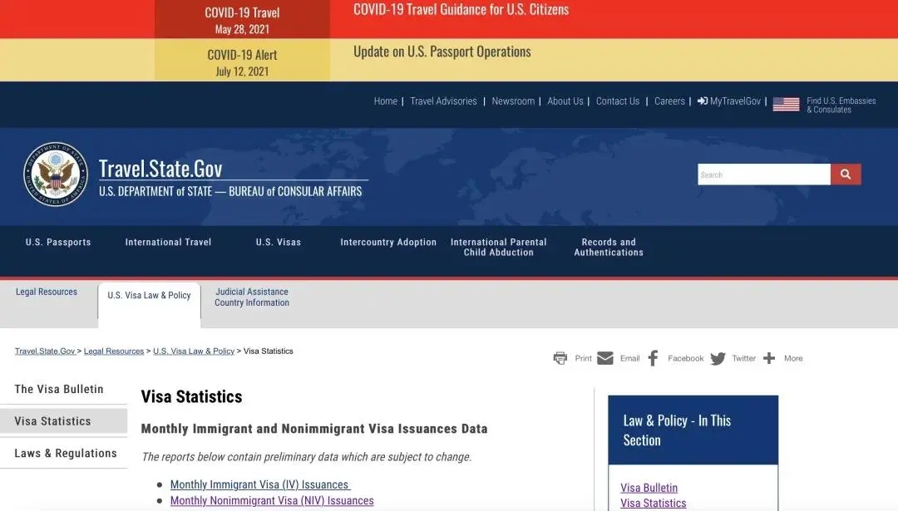Expand Records and Authentications menu
This screenshot has width=898, height=511.
pyautogui.click(x=609, y=248)
